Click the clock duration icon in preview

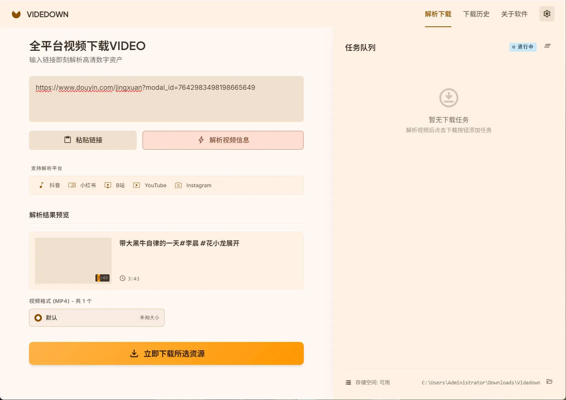(123, 279)
